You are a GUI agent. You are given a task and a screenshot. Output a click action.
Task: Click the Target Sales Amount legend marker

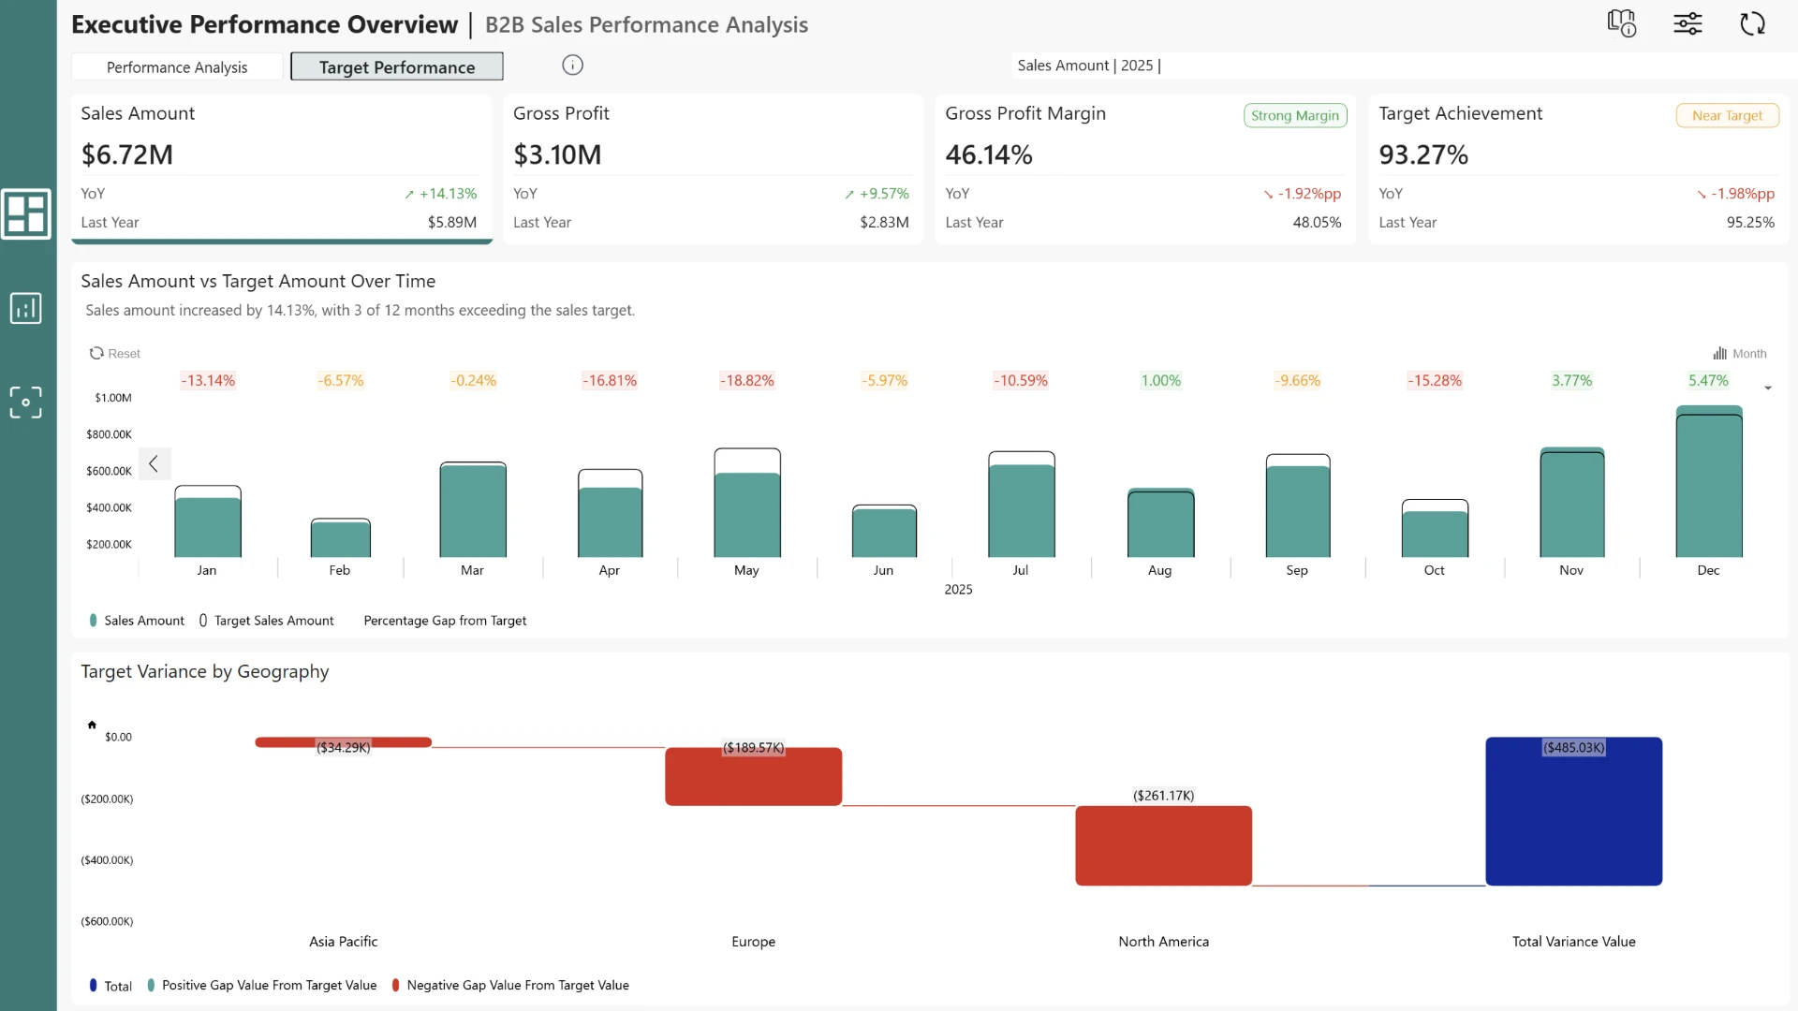[203, 621]
